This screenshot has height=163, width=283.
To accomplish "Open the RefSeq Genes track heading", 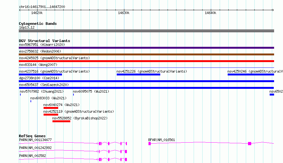I will pos(32,136).
